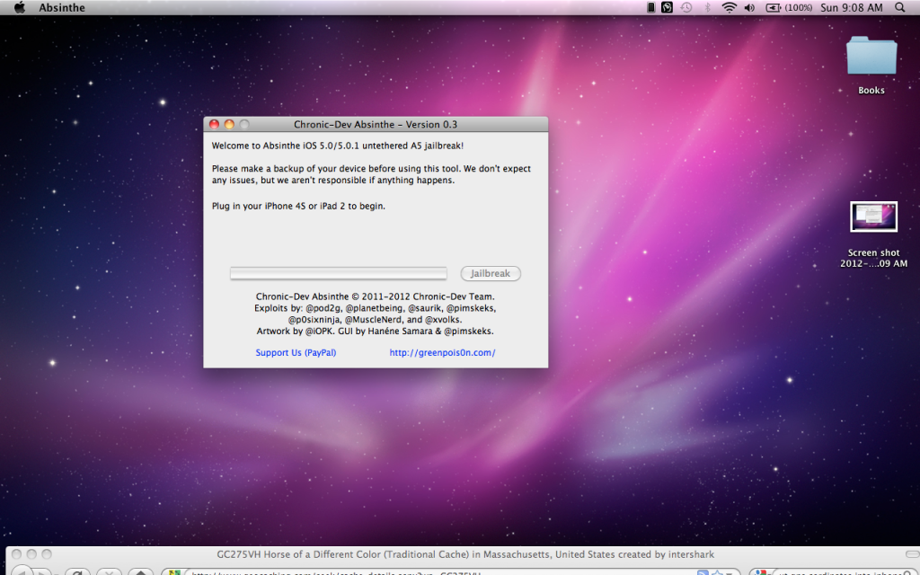Screen dimensions: 920x575
Task: Click the Jailbreak button
Action: point(491,273)
